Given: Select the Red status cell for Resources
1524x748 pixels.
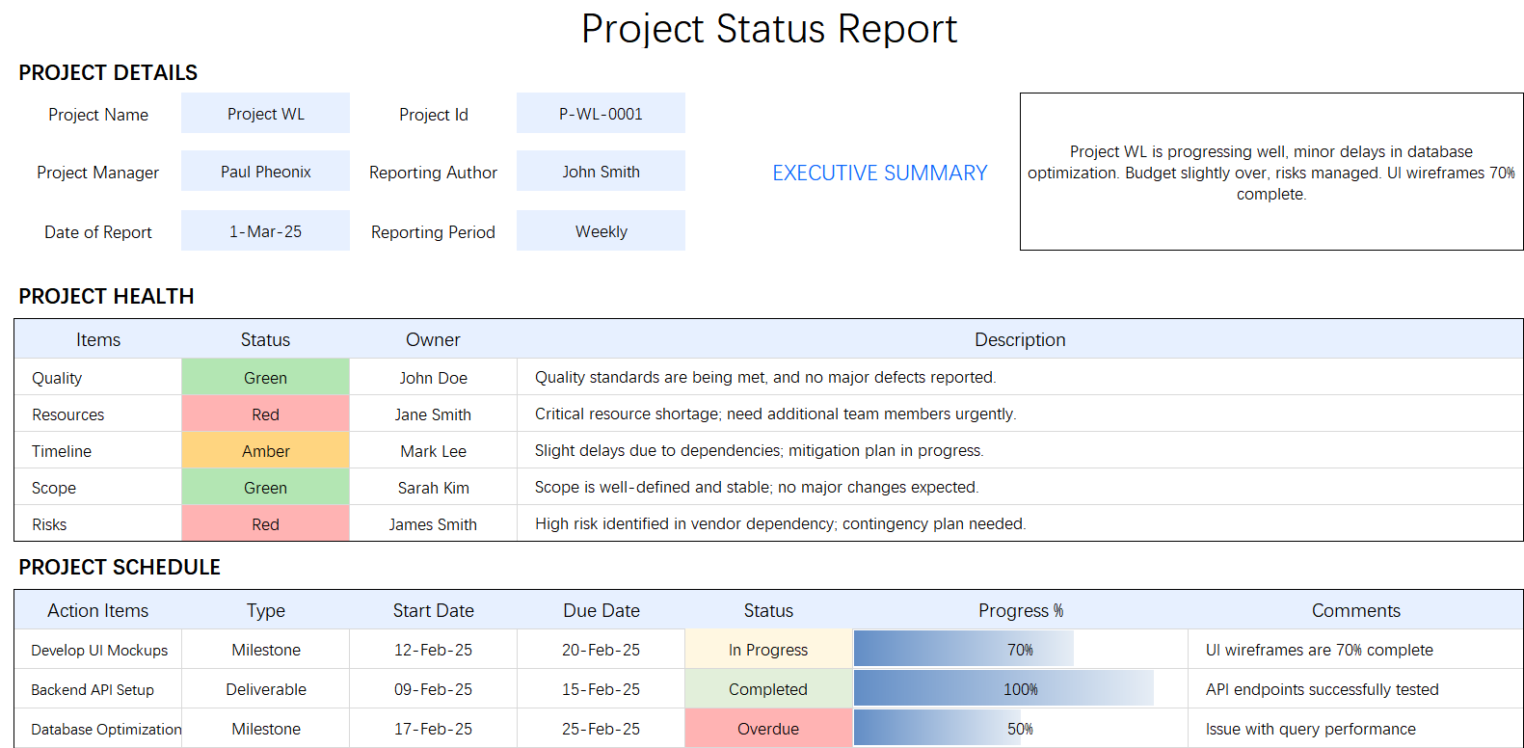Looking at the screenshot, I should [265, 414].
